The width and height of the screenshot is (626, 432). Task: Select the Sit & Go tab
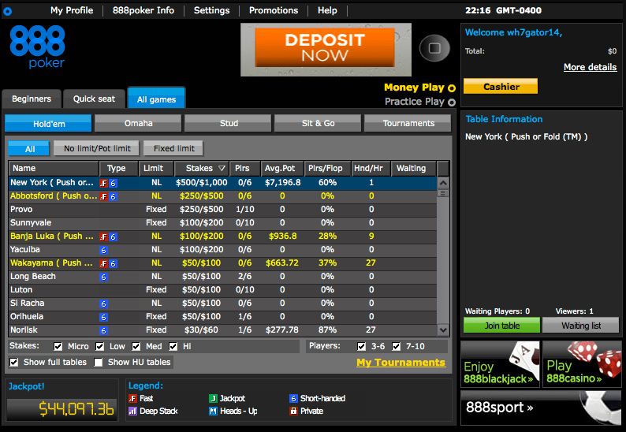(x=318, y=123)
